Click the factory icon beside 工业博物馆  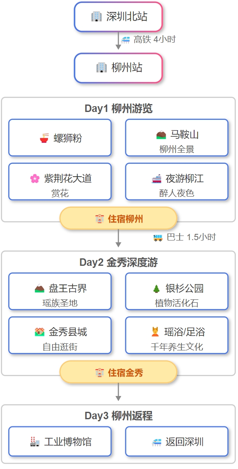[x=35, y=442]
